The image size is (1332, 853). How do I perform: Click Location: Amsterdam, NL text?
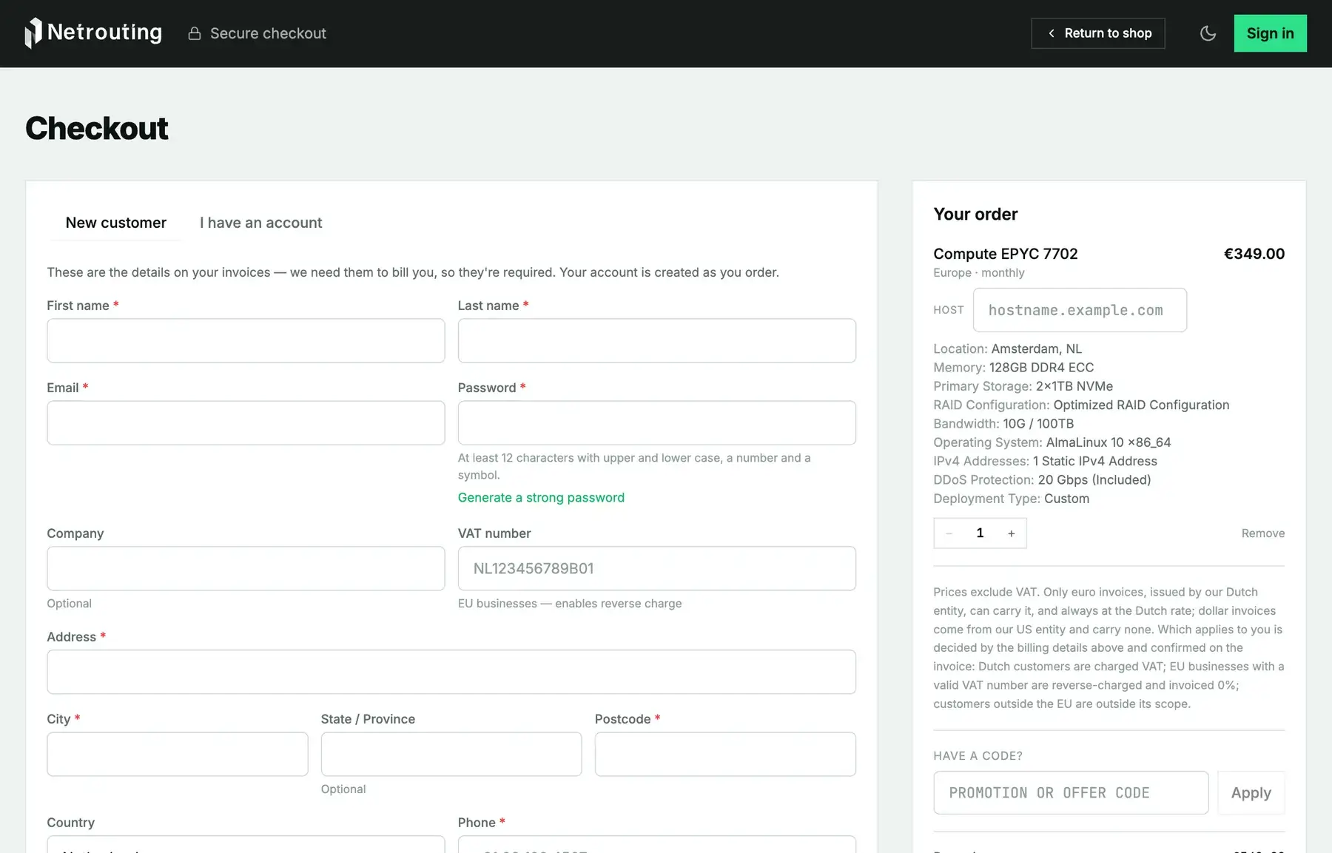(x=1007, y=348)
